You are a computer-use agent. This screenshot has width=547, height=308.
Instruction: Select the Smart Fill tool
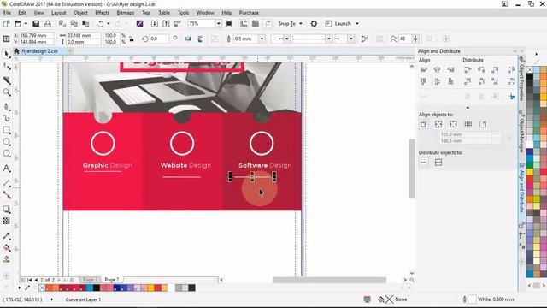pyautogui.click(x=6, y=259)
